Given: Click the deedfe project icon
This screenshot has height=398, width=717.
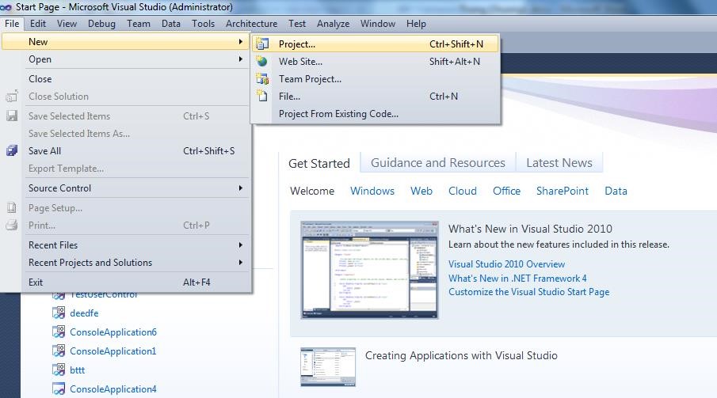Looking at the screenshot, I should pos(59,313).
